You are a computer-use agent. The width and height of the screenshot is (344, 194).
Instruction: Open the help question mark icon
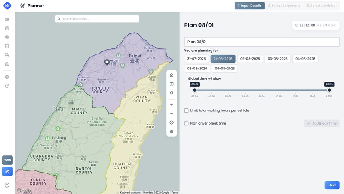coord(7,86)
